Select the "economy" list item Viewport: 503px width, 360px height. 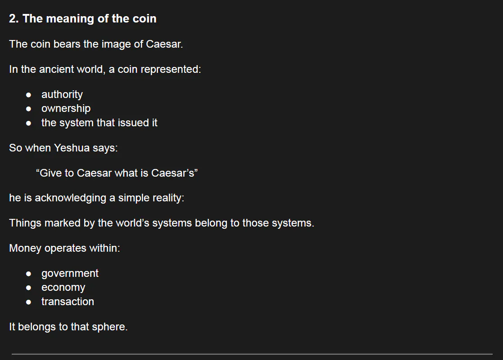coord(63,287)
